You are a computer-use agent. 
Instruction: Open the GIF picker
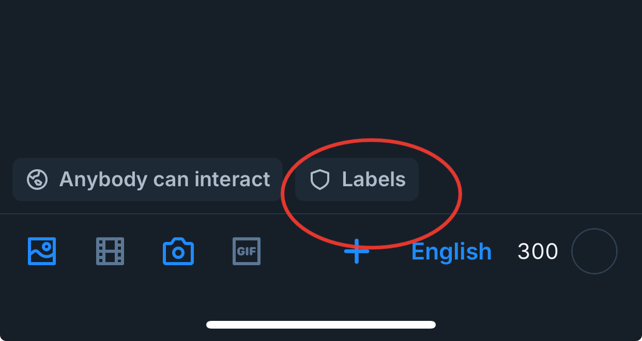[x=247, y=251]
